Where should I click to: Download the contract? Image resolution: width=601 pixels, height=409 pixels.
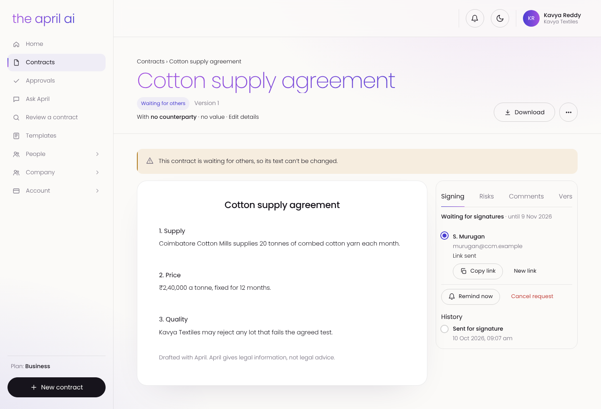coord(524,112)
